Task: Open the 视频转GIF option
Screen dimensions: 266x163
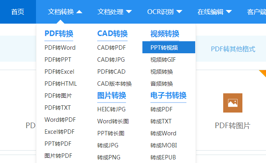Action: click(x=163, y=60)
